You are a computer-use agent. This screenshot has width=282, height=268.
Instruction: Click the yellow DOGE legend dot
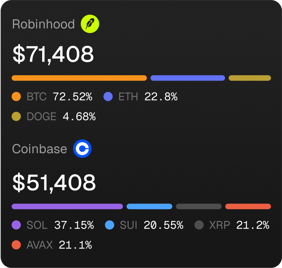tap(16, 116)
